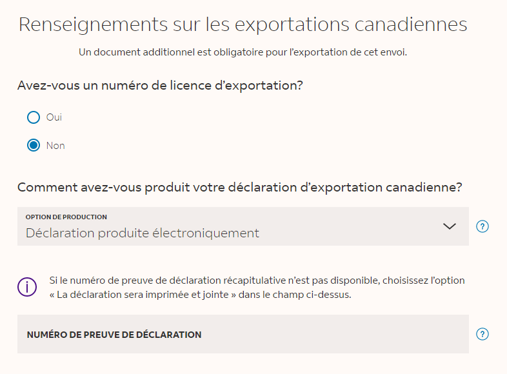Expand the chevron arrow in production option field
This screenshot has width=507, height=374.
449,226
